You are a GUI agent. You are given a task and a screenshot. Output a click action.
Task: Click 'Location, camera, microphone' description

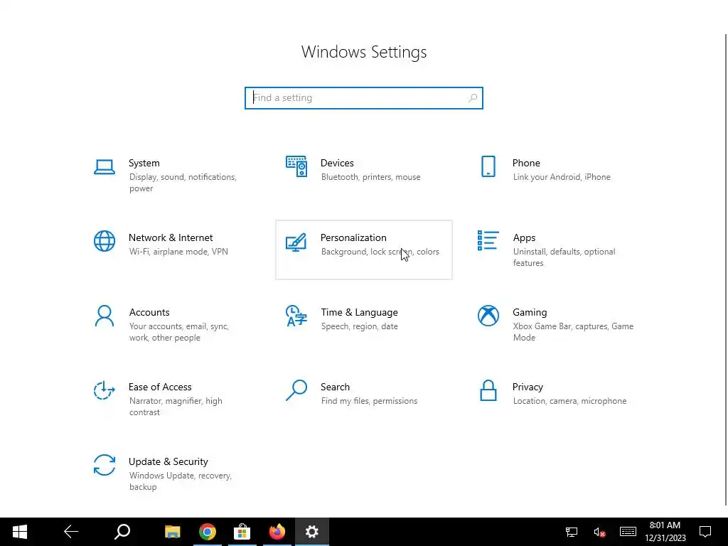tap(569, 401)
